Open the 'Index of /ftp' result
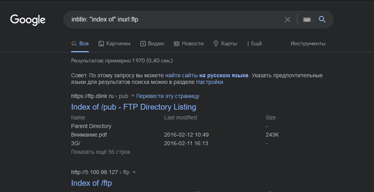This screenshot has height=192, width=374. point(91,183)
